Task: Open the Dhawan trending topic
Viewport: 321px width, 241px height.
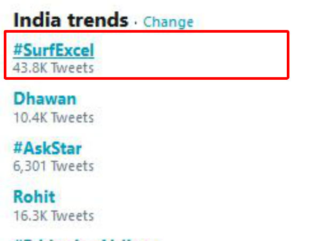Action: coord(45,99)
